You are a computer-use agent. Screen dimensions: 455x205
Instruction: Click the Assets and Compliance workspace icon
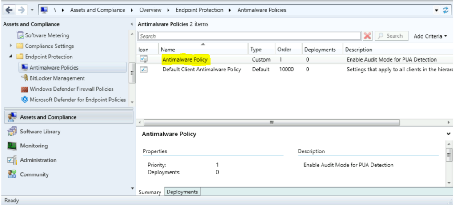[x=12, y=117]
